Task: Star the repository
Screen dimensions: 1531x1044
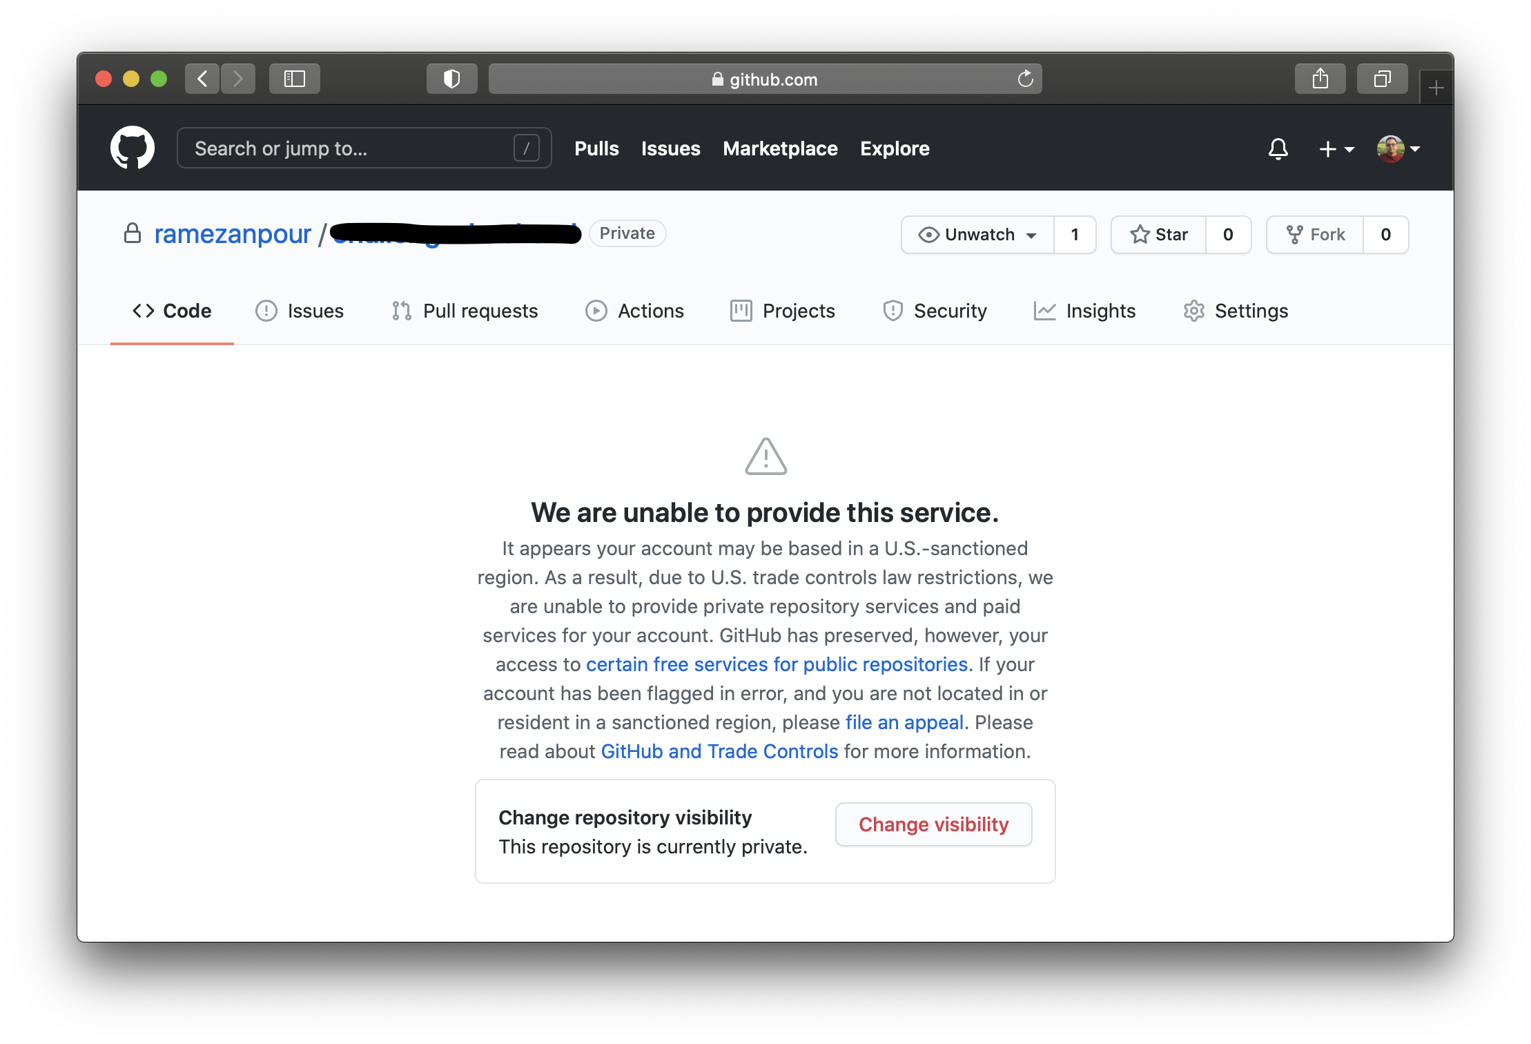Action: 1158,235
